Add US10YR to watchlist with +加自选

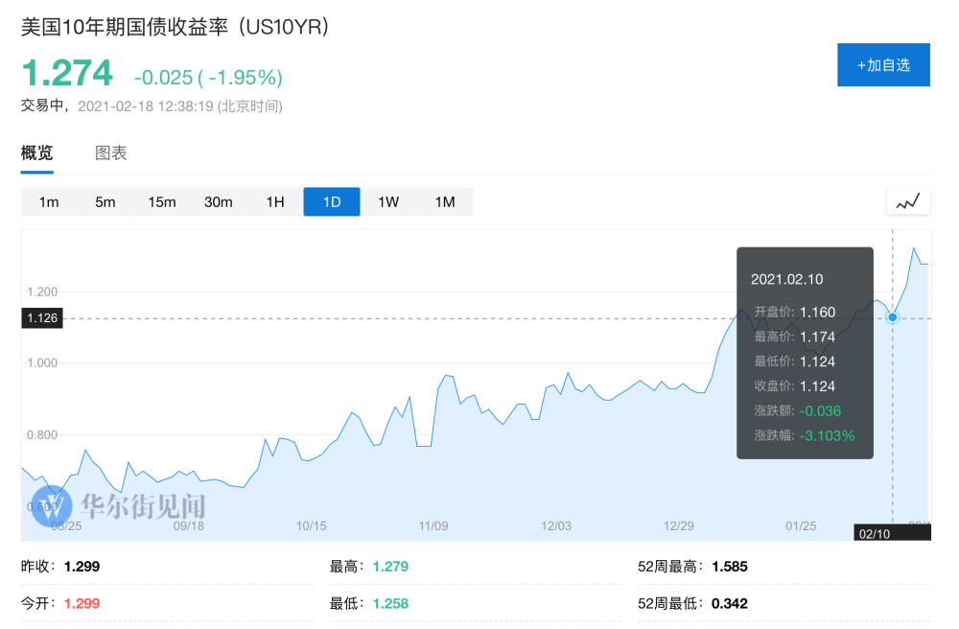[x=883, y=65]
